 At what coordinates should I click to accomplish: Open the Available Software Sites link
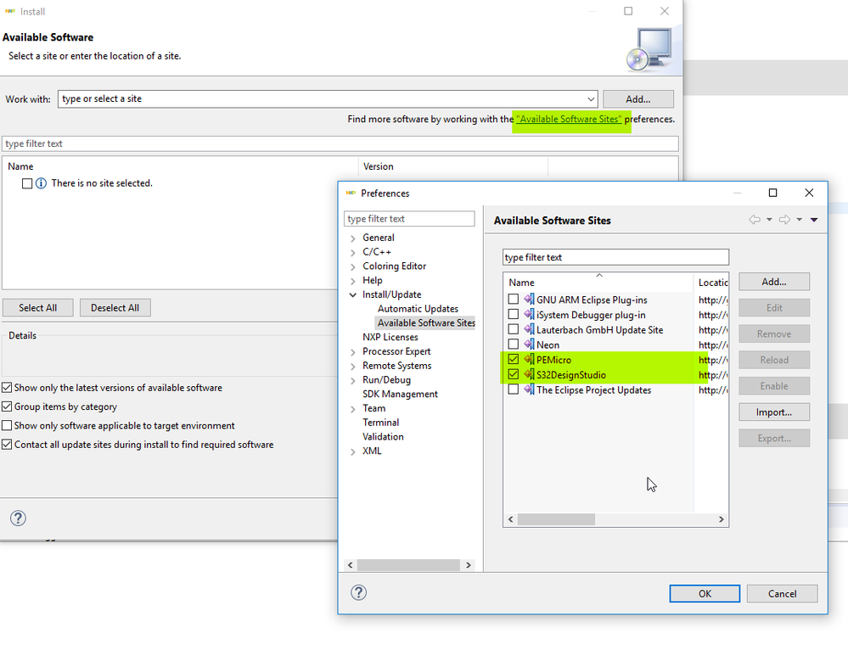pyautogui.click(x=569, y=119)
